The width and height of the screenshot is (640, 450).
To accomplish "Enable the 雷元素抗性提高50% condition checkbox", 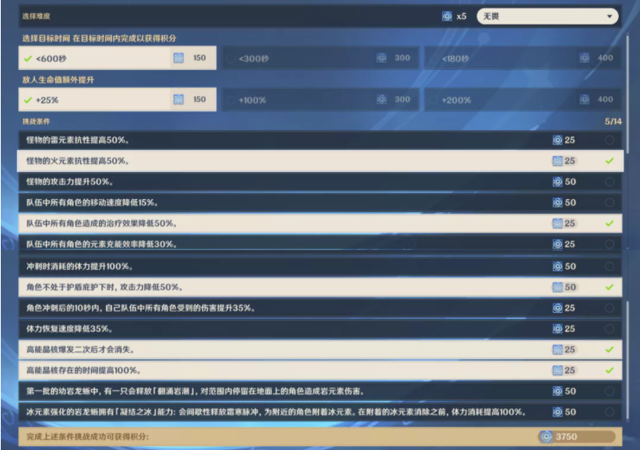I will [609, 140].
